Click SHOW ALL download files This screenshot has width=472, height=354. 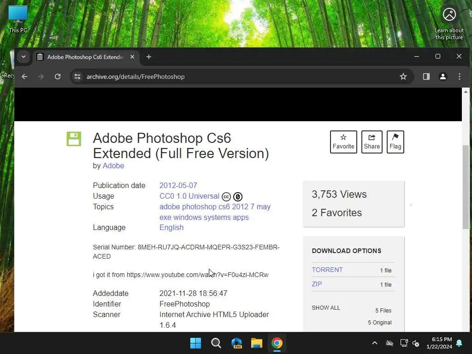[x=326, y=307]
